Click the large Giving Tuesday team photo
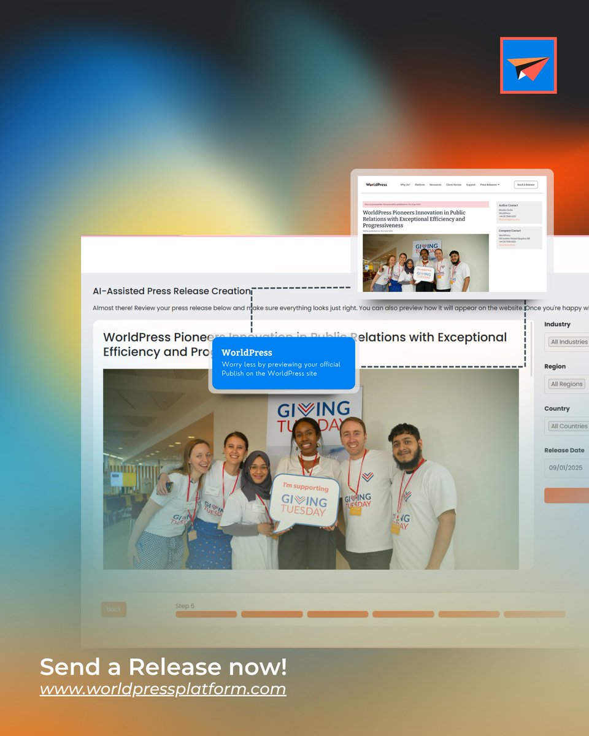The width and height of the screenshot is (589, 736). [311, 469]
